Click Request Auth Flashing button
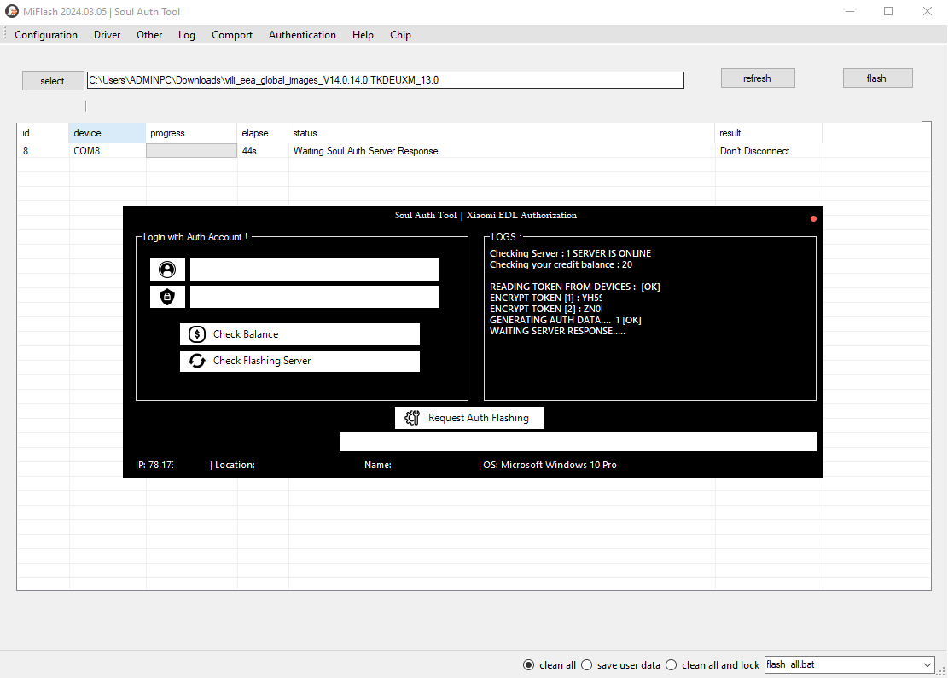 (x=470, y=418)
